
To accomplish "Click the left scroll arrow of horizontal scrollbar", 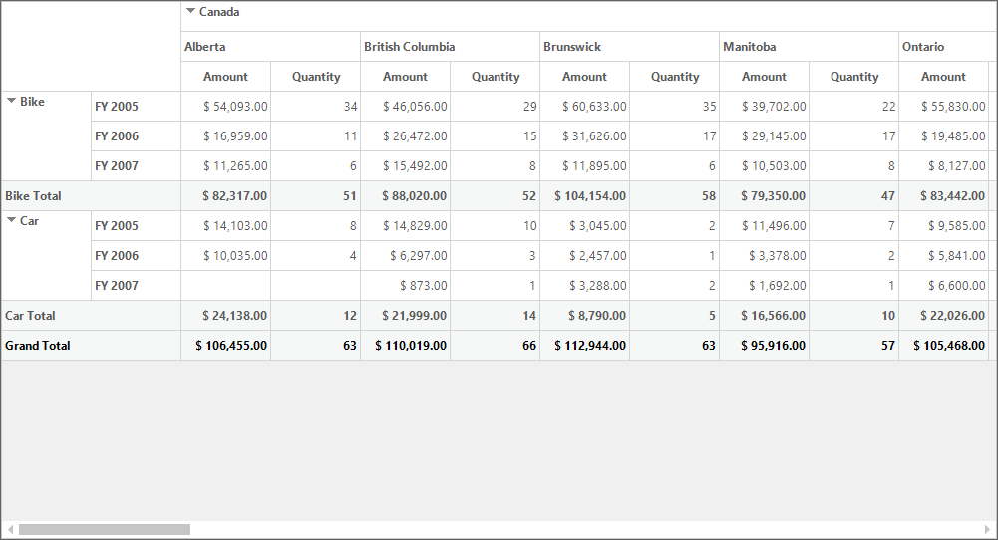I will (10, 529).
